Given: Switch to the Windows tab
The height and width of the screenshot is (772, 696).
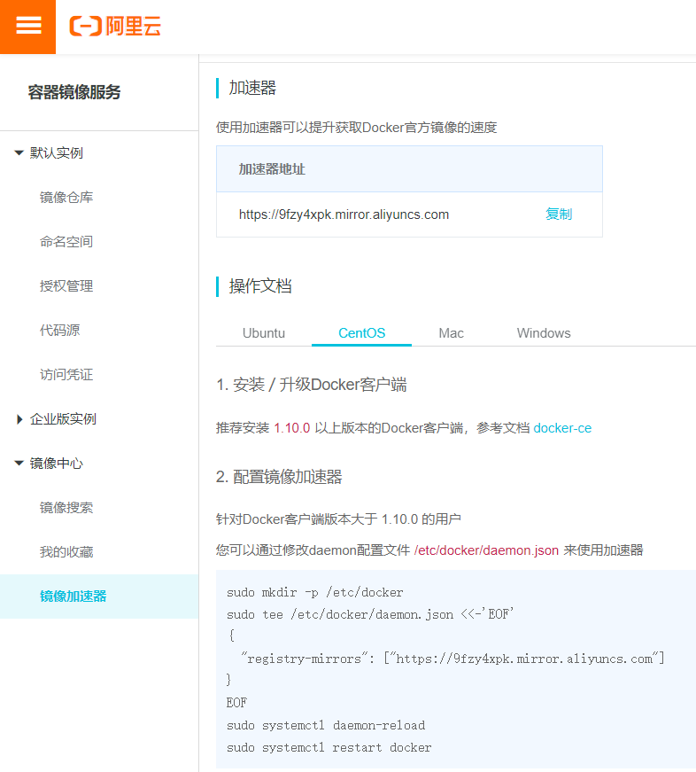Looking at the screenshot, I should point(544,333).
